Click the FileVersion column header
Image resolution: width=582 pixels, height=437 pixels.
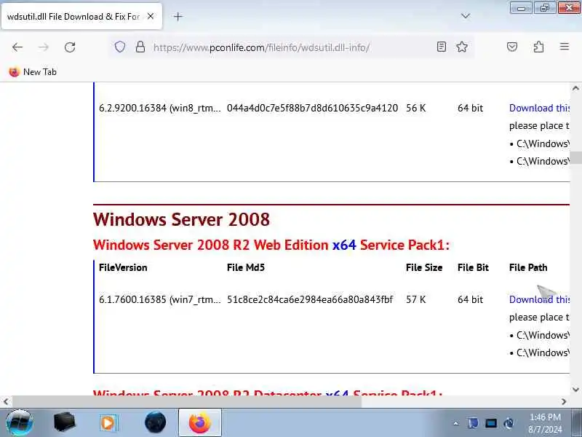point(123,267)
